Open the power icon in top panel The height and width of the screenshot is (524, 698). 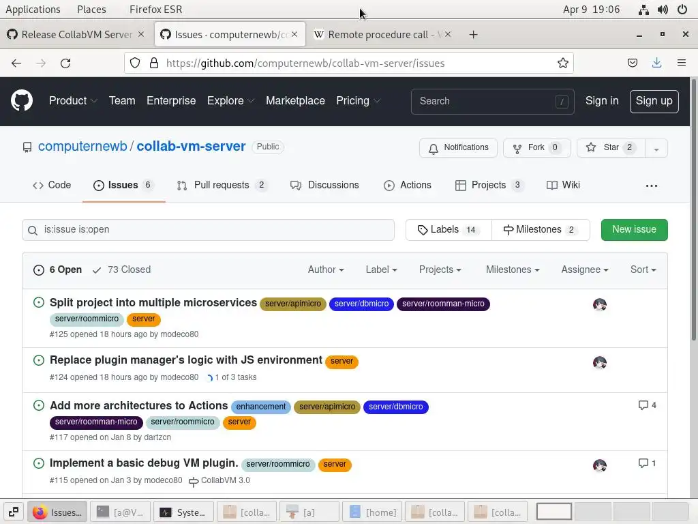click(682, 10)
